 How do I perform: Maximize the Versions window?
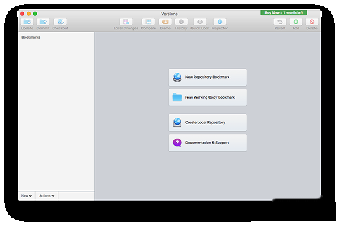point(35,14)
